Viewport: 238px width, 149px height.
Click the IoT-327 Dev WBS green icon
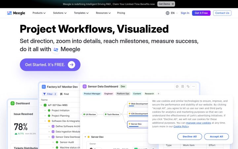click(45, 105)
